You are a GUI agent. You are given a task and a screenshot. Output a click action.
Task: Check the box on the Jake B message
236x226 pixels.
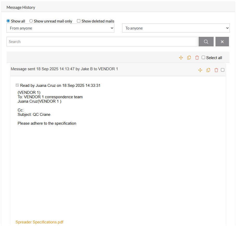[222, 70]
